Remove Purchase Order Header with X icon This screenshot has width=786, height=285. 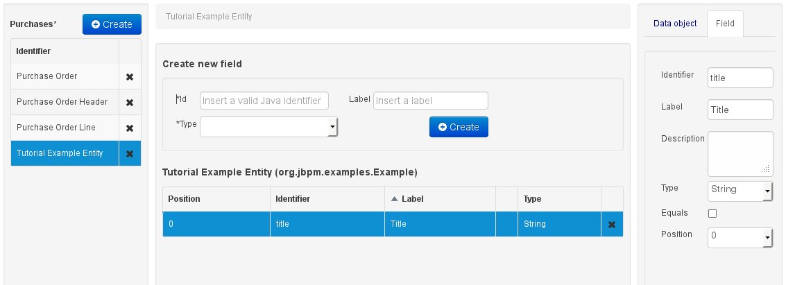click(x=130, y=103)
